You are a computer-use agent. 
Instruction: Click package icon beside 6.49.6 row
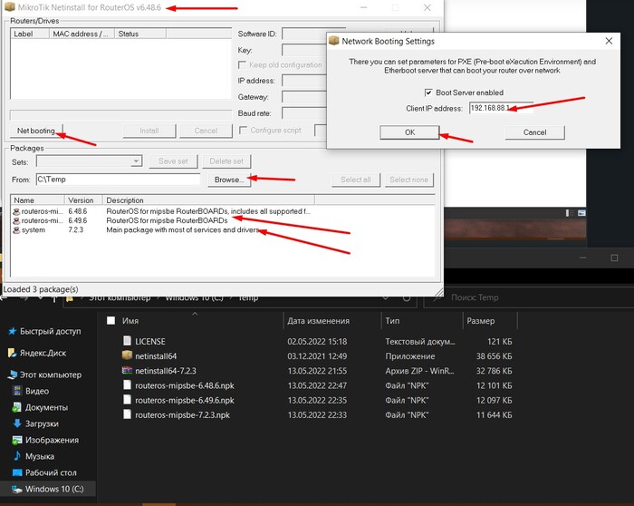click(x=16, y=220)
